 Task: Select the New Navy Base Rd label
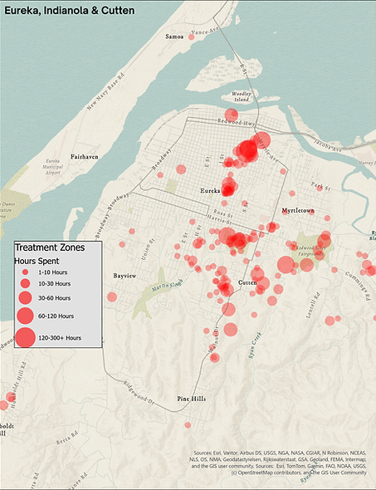[105, 91]
